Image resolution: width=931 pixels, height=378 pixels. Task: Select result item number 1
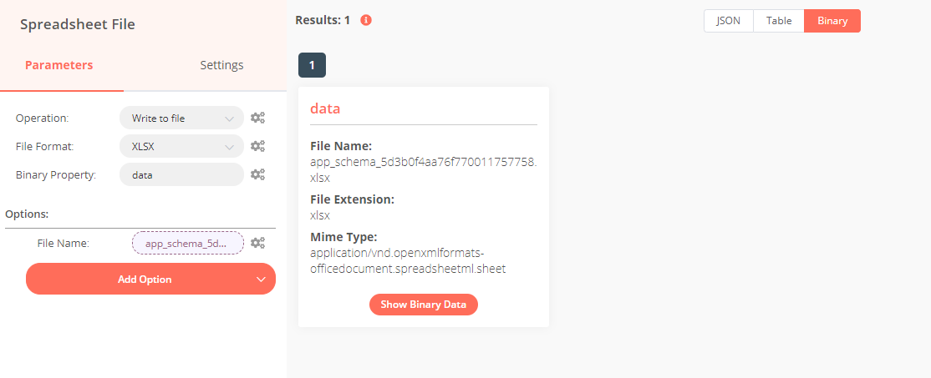tap(312, 65)
